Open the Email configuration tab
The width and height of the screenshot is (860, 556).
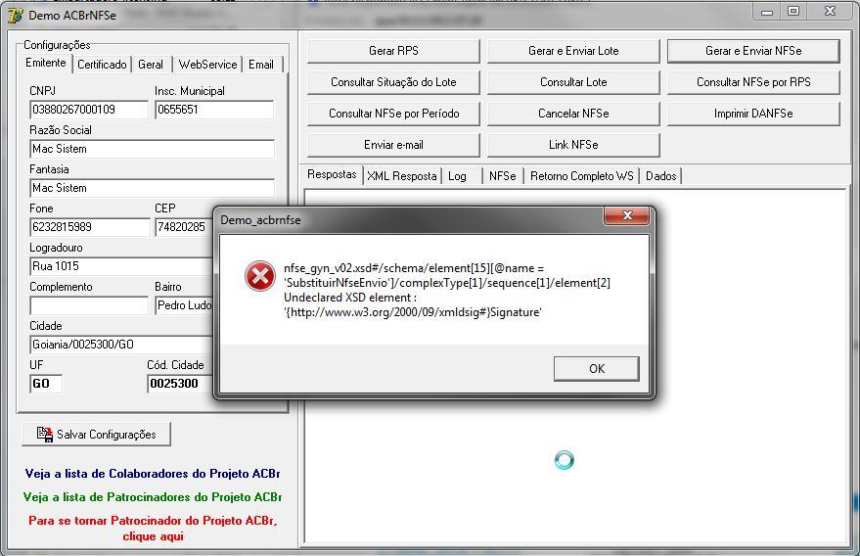pos(261,65)
